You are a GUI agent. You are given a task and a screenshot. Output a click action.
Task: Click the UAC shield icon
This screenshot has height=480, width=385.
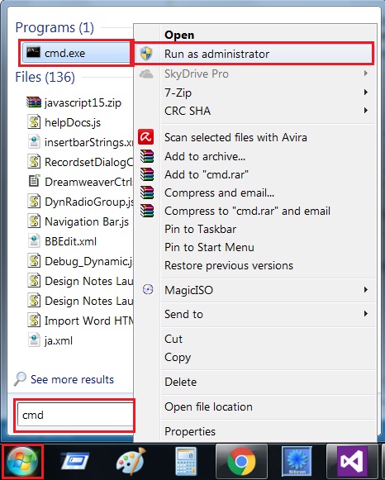click(146, 54)
